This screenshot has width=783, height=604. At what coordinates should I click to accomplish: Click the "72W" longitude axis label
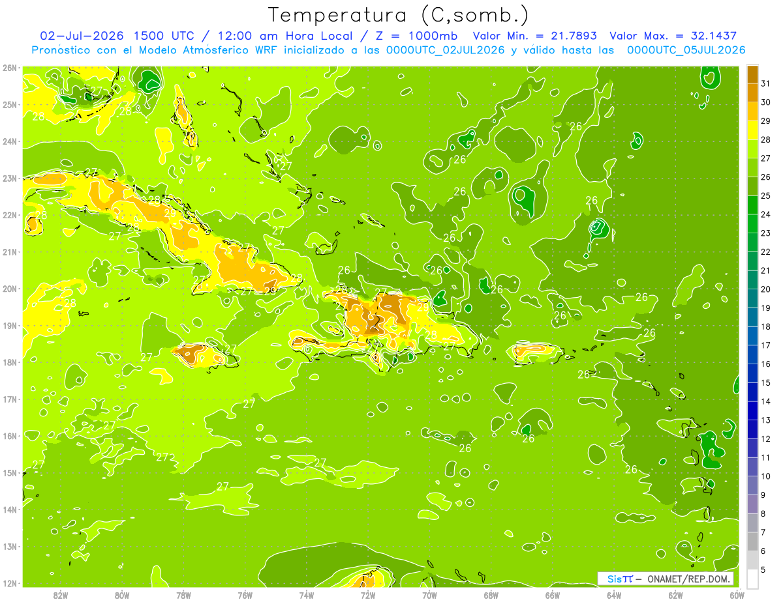(367, 595)
